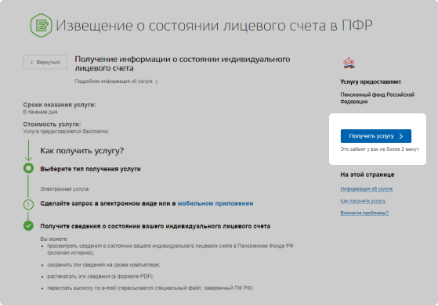438x305 pixels.
Task: Select the green circle step marker for Выберите тип получения услуги
Action: 28,168
